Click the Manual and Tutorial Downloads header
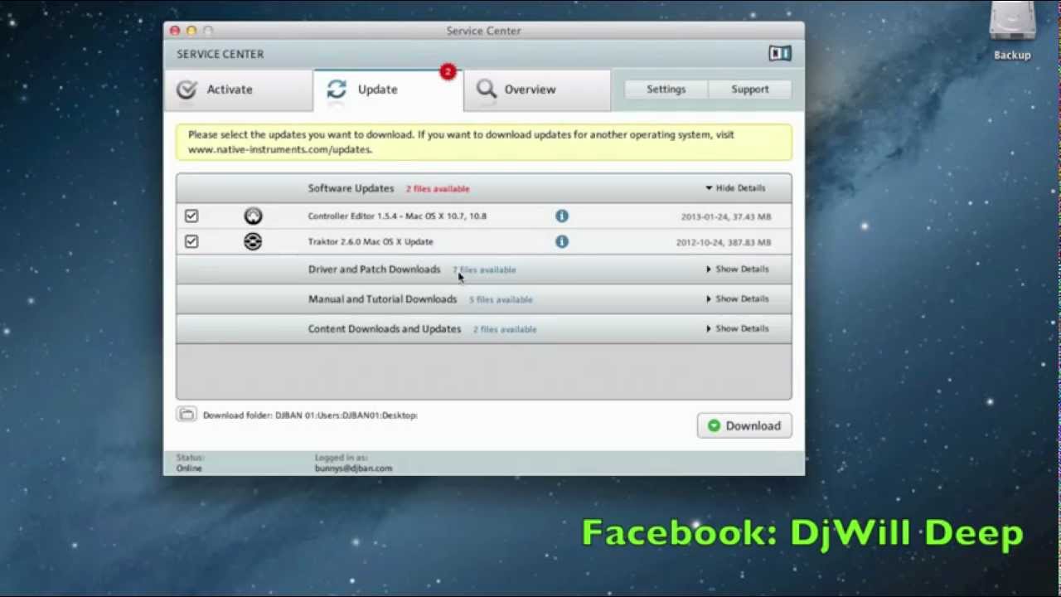1061x597 pixels. [x=483, y=298]
